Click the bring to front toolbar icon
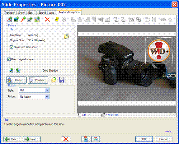 (116, 19)
